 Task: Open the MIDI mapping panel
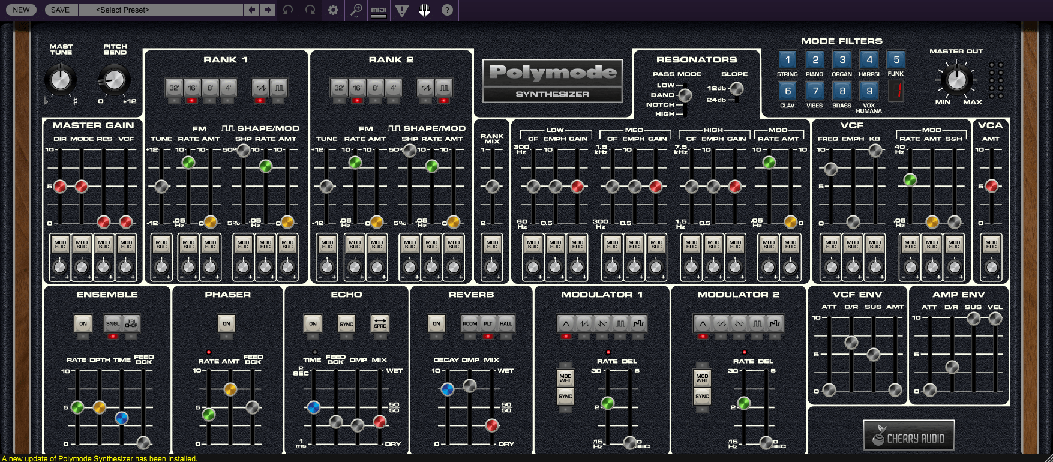pyautogui.click(x=379, y=10)
